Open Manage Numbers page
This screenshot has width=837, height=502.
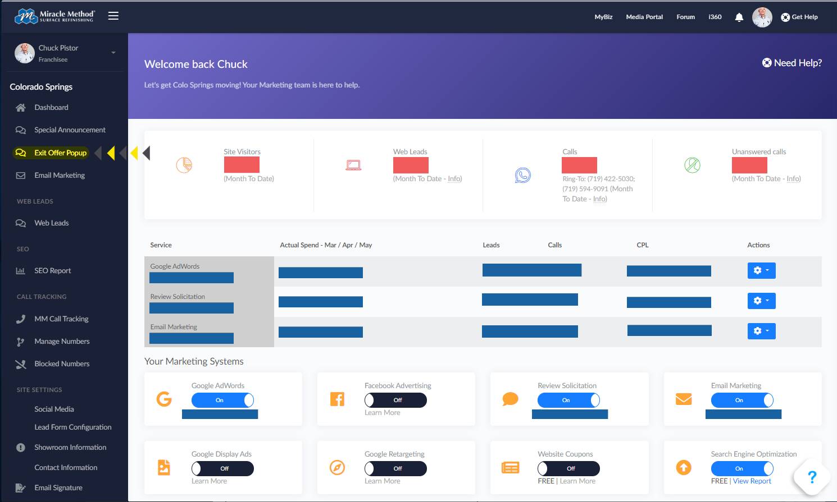(62, 342)
